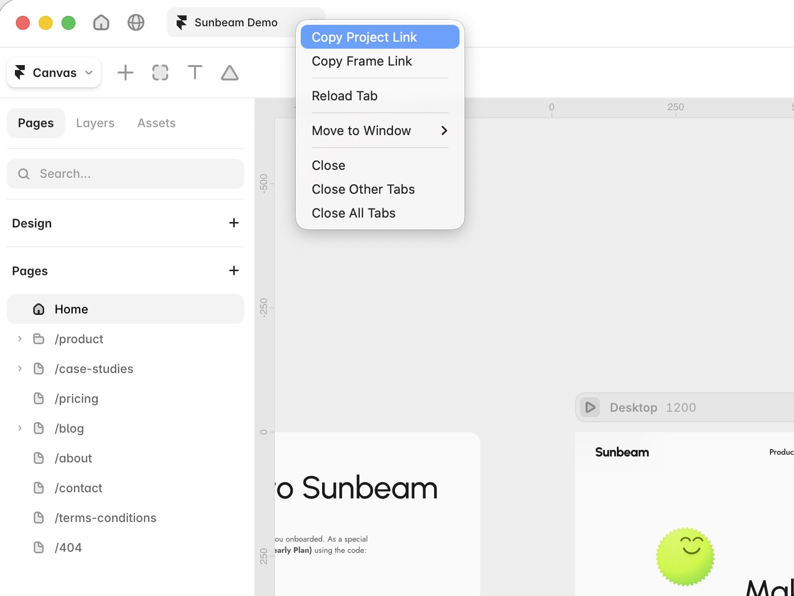
Task: Select the Home page row
Action: tap(126, 309)
